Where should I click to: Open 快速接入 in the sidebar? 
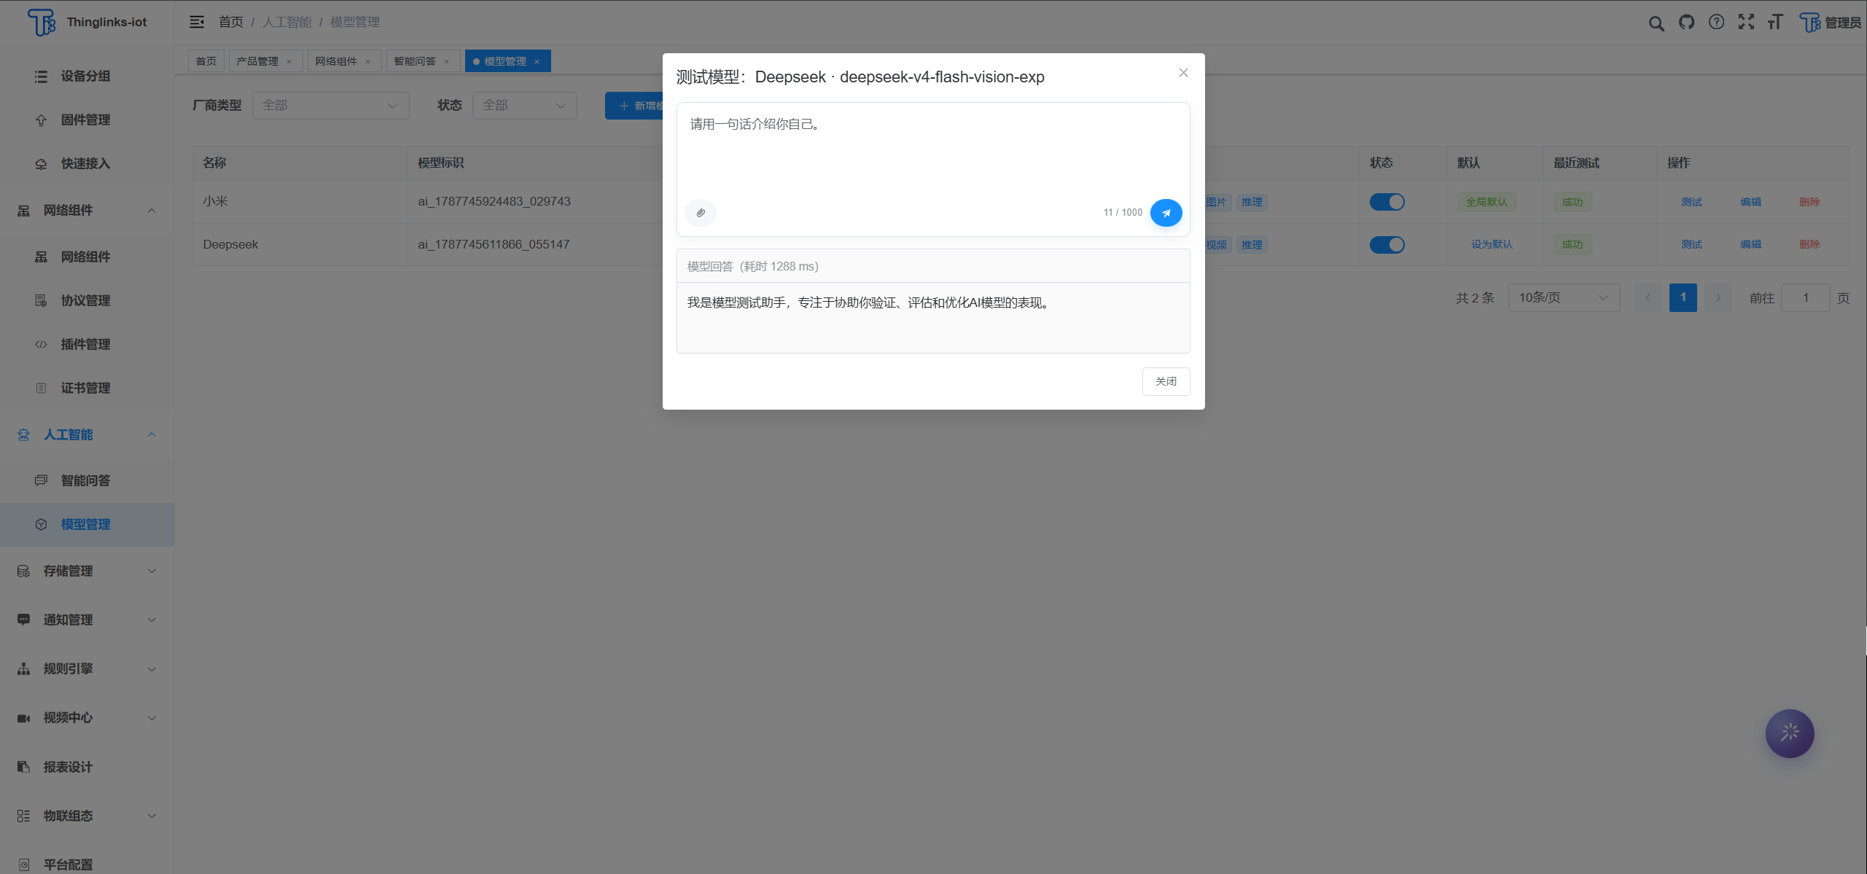pos(87,163)
